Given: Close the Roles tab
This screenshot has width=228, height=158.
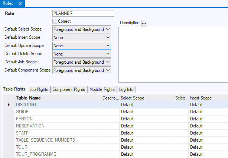Looking at the screenshot, I should [20, 3].
